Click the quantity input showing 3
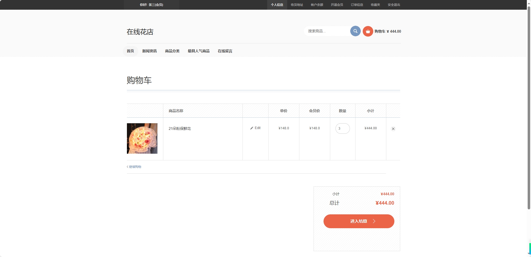 coord(342,128)
